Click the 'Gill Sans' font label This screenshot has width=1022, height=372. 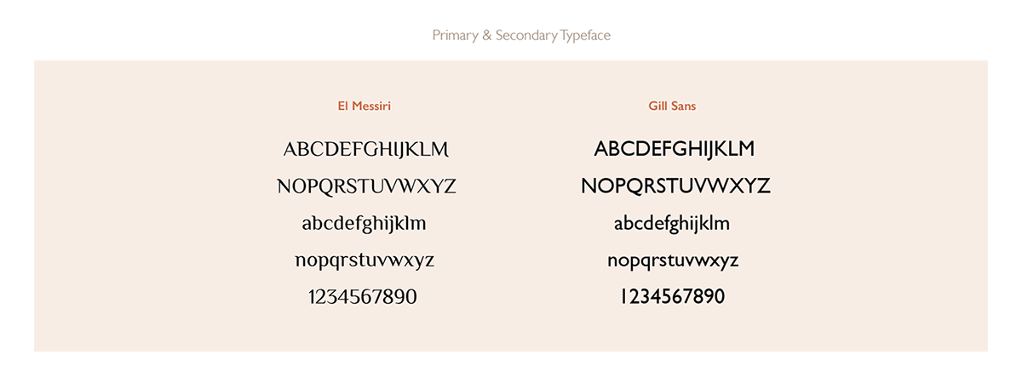tap(672, 106)
